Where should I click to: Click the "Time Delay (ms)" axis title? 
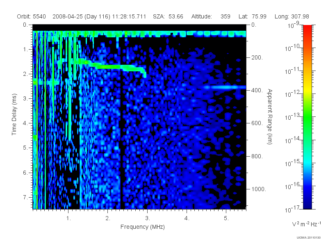coord(14,114)
